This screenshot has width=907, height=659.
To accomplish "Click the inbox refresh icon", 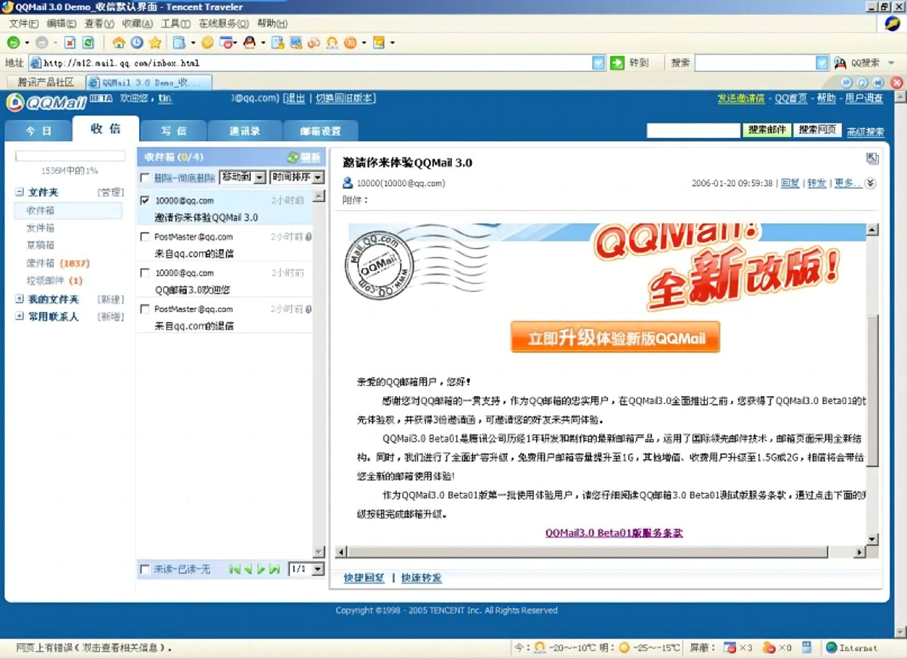I will [x=293, y=157].
